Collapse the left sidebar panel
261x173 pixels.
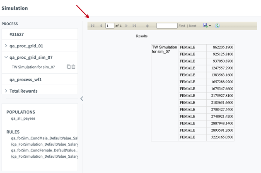click(x=82, y=99)
